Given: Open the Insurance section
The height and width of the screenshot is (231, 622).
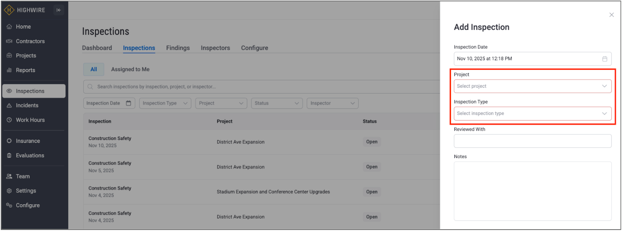Looking at the screenshot, I should pyautogui.click(x=28, y=141).
